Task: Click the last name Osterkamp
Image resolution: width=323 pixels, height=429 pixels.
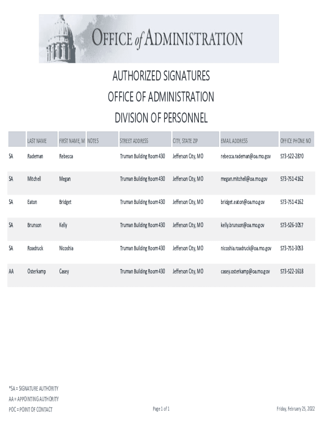Action: pos(36,271)
